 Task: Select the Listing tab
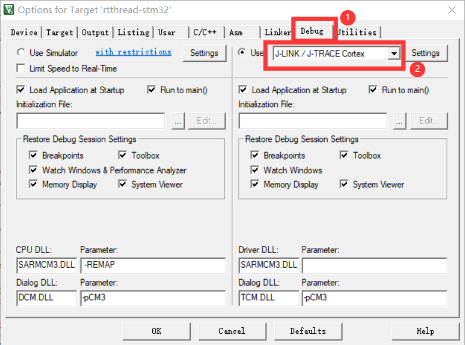point(133,32)
